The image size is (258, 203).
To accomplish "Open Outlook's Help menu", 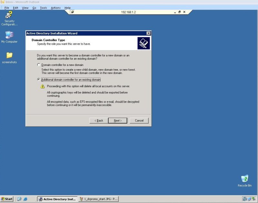I will click(67, 8).
